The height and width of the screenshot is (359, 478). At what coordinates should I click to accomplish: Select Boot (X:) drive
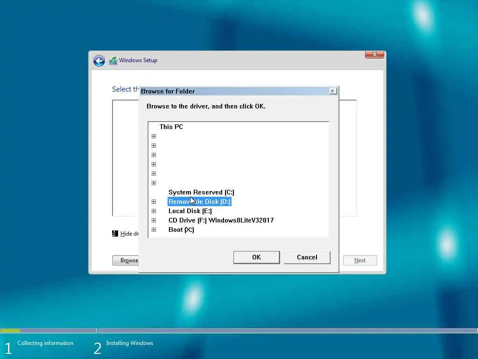(x=181, y=230)
